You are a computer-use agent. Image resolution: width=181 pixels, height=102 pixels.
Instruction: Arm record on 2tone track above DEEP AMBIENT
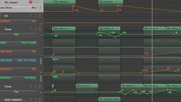tap(31, 86)
